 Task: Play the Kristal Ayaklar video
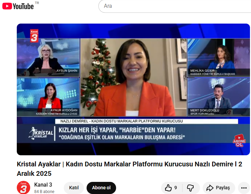133,89
